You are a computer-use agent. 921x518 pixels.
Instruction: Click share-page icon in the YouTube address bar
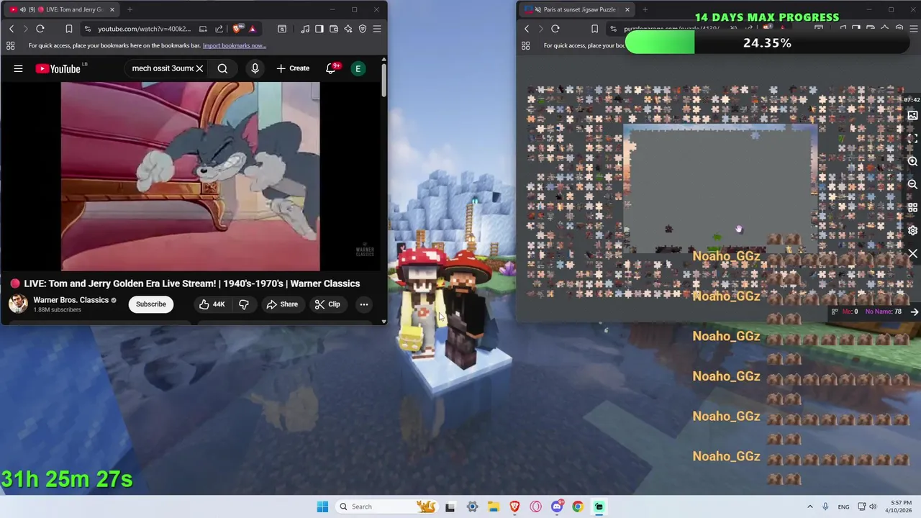[x=219, y=29]
